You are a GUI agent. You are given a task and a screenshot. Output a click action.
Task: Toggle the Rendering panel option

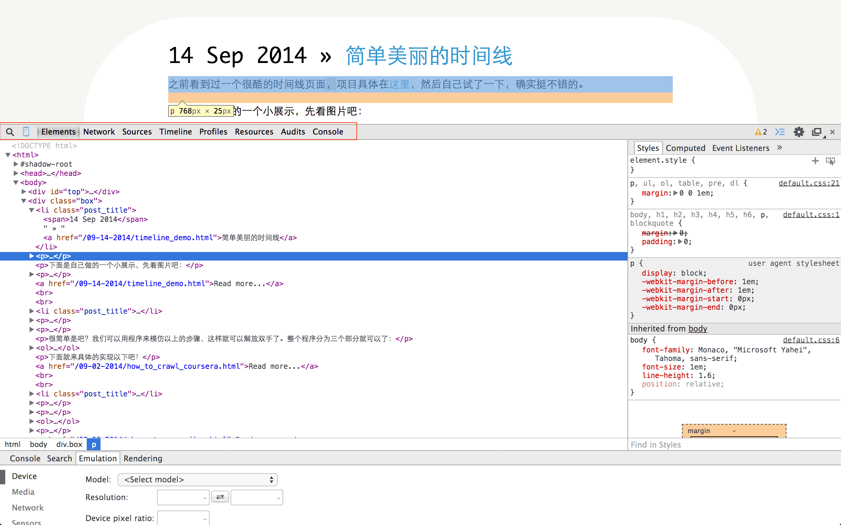pyautogui.click(x=143, y=458)
